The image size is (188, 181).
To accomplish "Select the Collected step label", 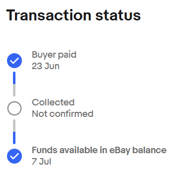I will point(53,102).
